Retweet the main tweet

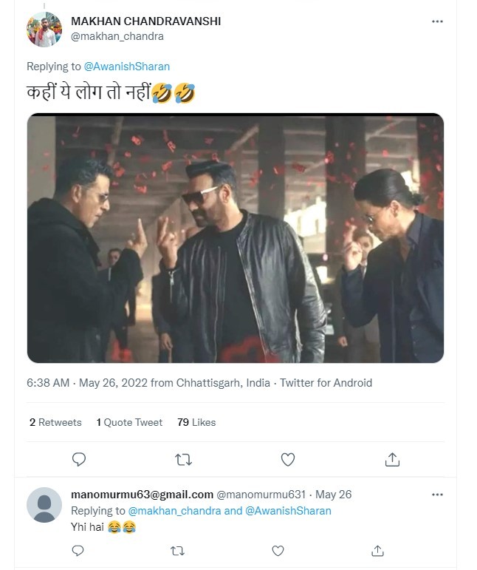click(x=183, y=460)
